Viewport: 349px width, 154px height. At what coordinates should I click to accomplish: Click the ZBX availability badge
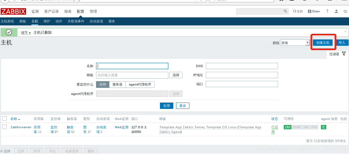point(287,127)
